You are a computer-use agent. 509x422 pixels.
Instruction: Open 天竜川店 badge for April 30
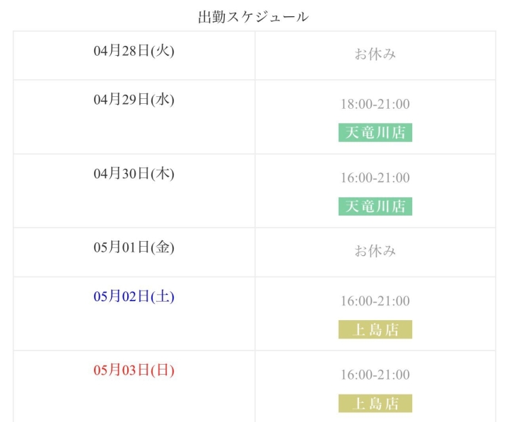coord(375,206)
